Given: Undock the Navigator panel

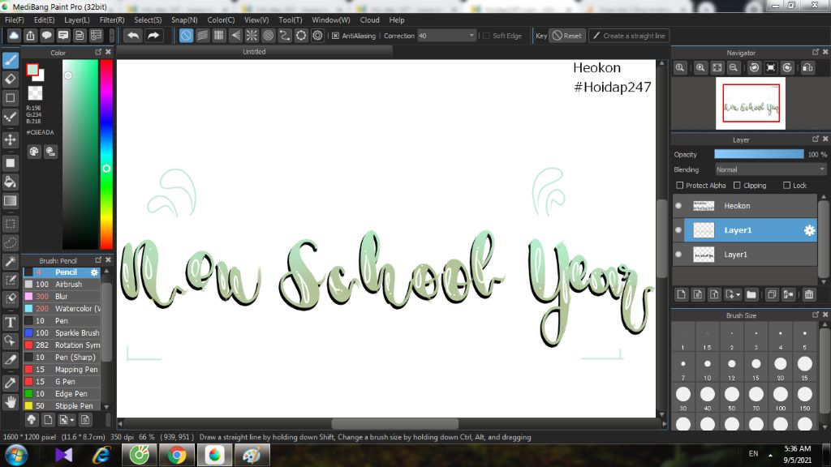Looking at the screenshot, I should pos(816,52).
